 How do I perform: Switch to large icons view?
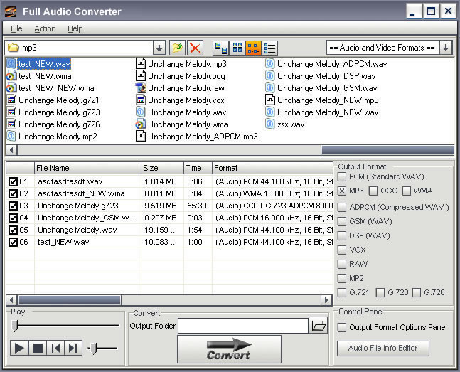[221, 48]
